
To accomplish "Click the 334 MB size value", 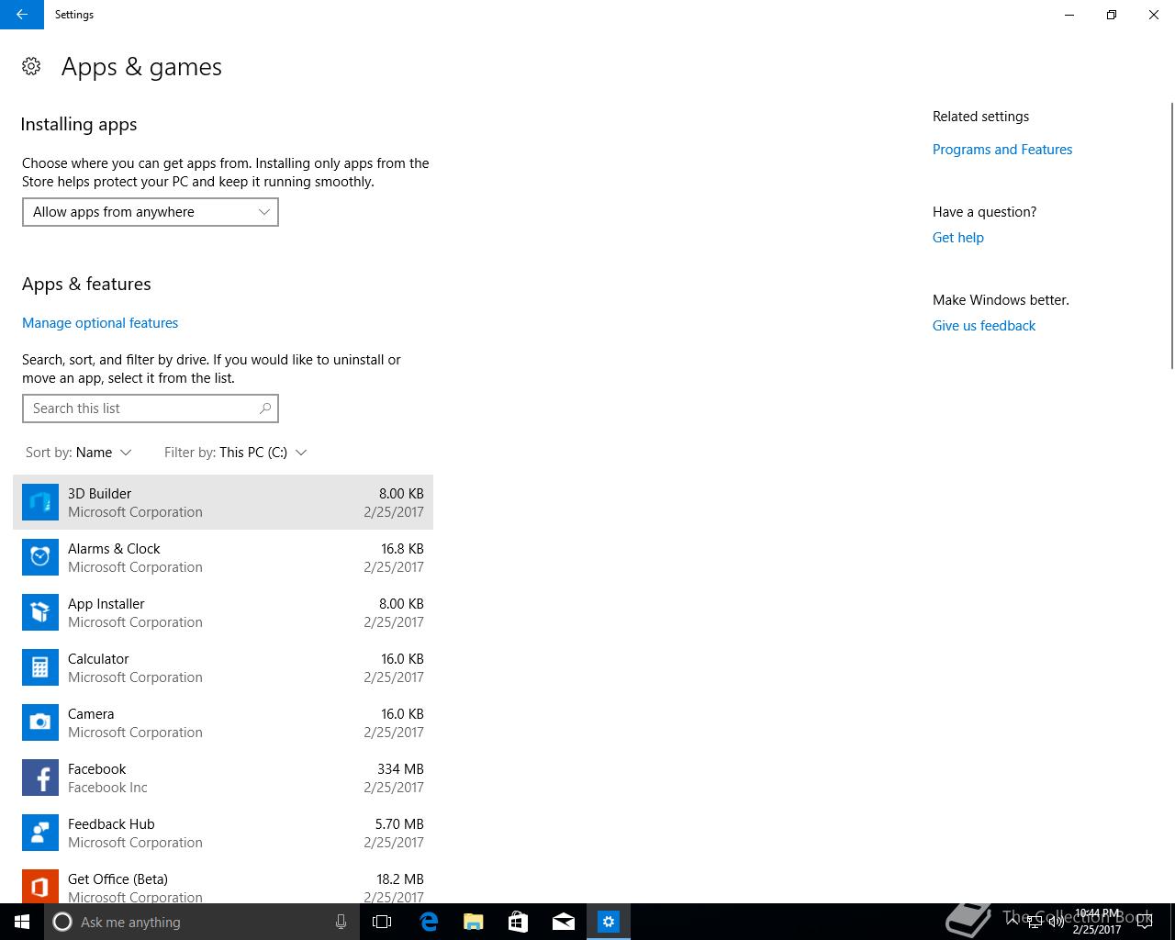I will point(400,769).
